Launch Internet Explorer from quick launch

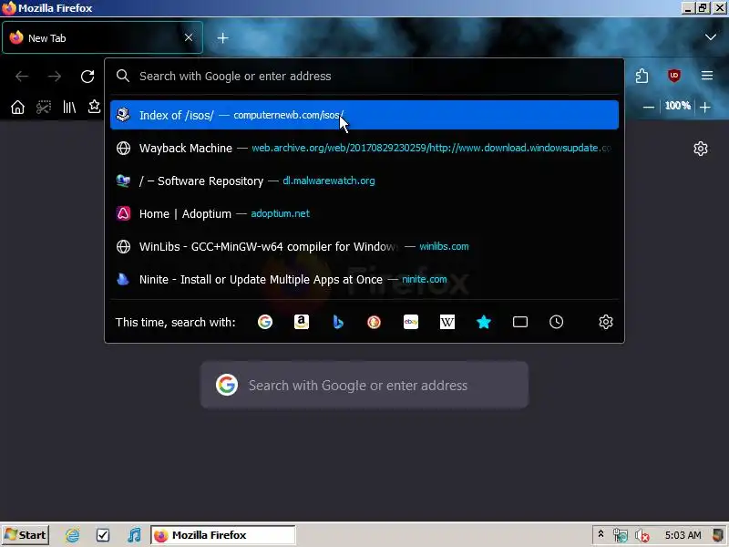point(73,535)
